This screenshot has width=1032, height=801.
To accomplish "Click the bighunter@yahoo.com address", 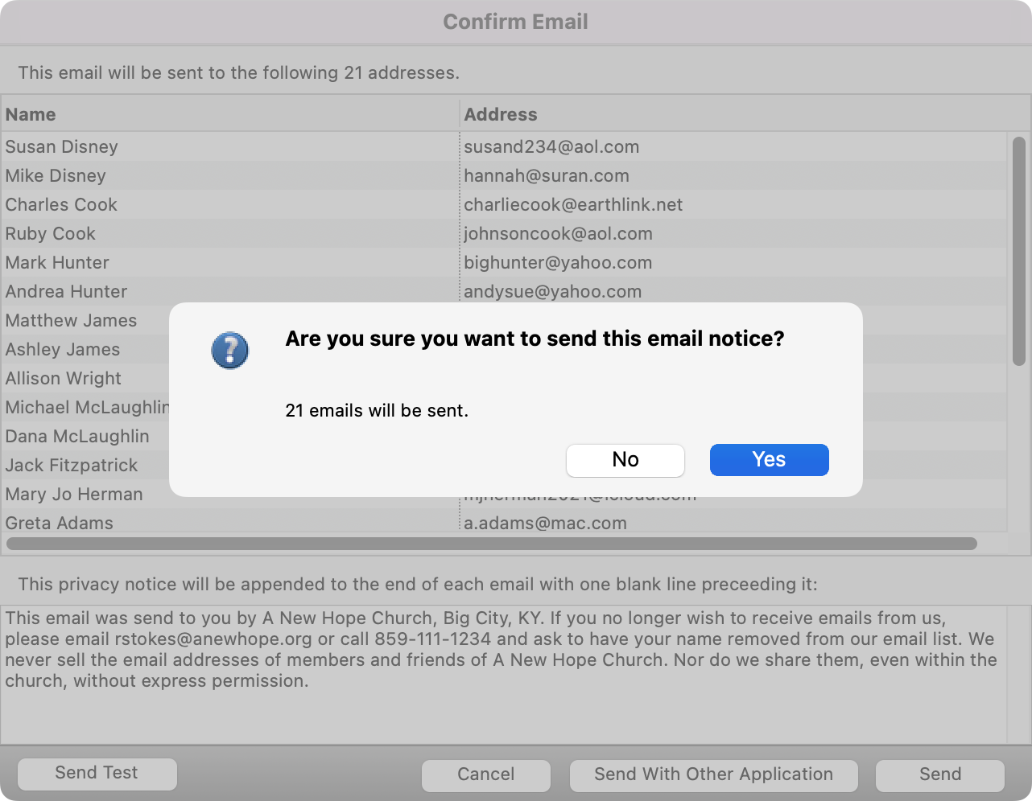I will [x=557, y=263].
